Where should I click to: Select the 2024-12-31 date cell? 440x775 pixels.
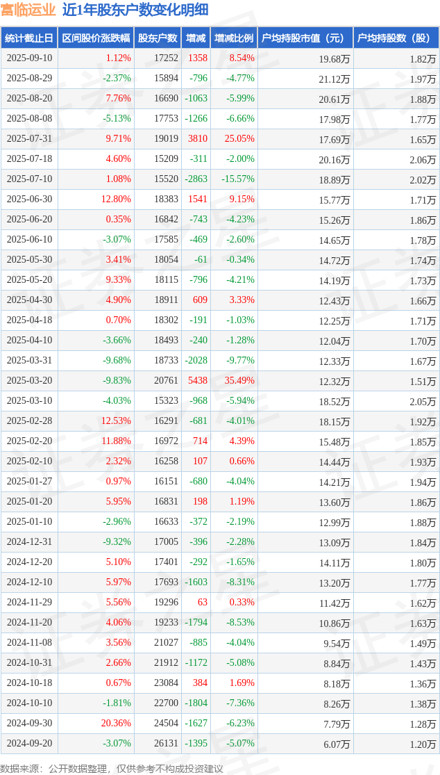click(x=29, y=542)
